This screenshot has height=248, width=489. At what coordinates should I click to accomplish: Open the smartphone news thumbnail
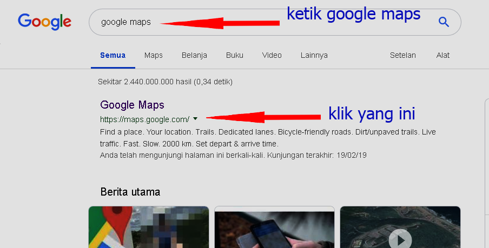[274, 227]
